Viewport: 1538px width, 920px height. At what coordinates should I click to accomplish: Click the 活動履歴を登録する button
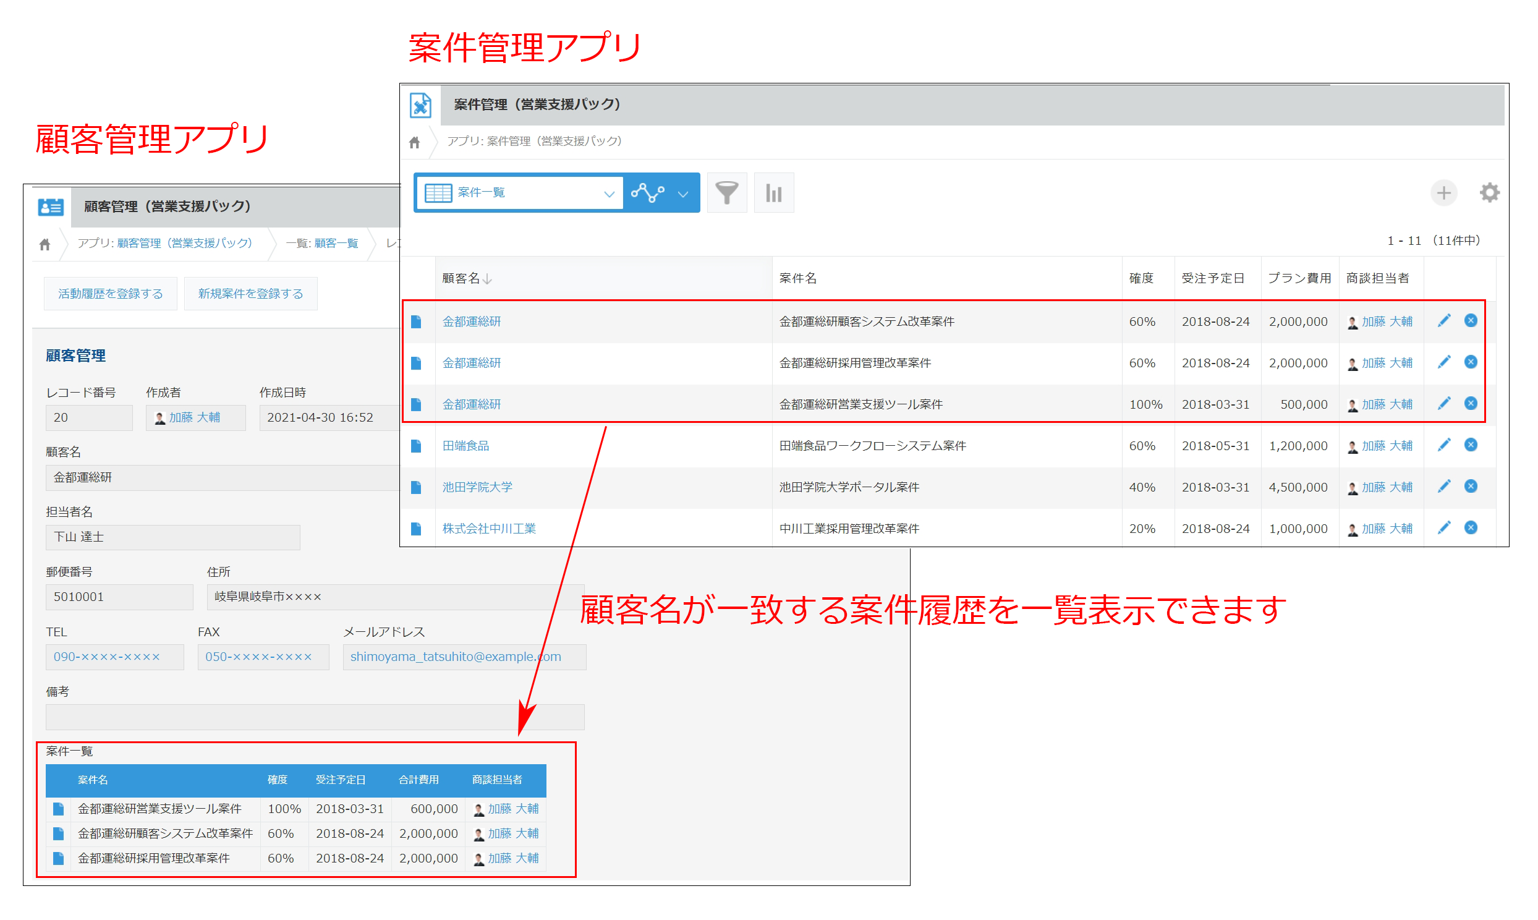point(110,293)
